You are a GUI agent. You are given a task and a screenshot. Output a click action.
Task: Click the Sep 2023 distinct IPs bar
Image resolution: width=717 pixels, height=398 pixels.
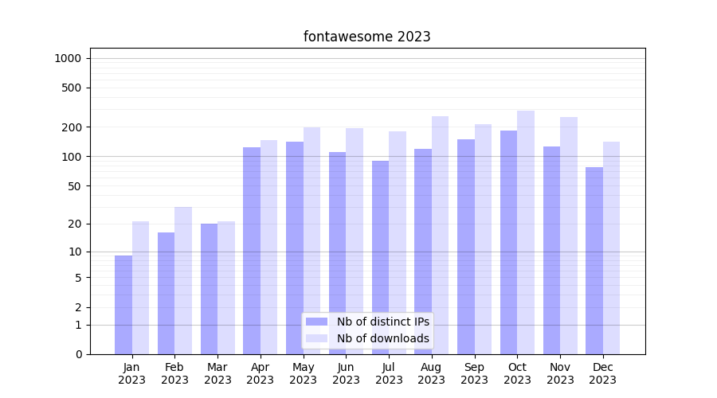(466, 247)
